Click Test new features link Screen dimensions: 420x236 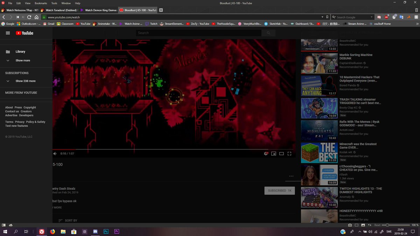[x=16, y=126]
